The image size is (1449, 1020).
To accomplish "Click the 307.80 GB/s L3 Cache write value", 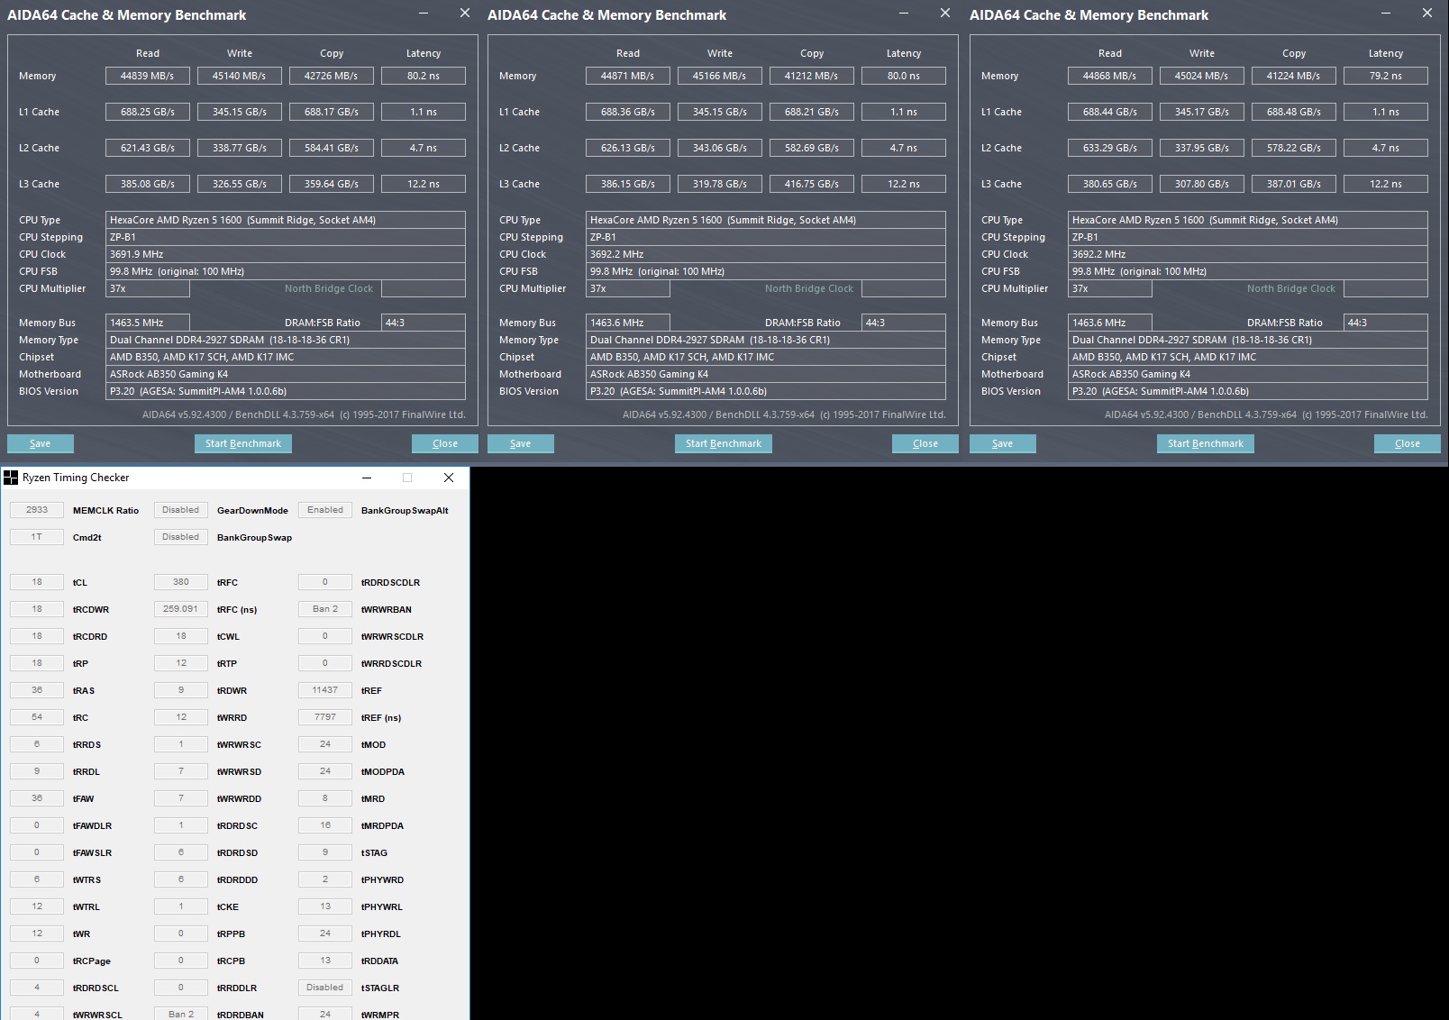I will tap(1202, 184).
